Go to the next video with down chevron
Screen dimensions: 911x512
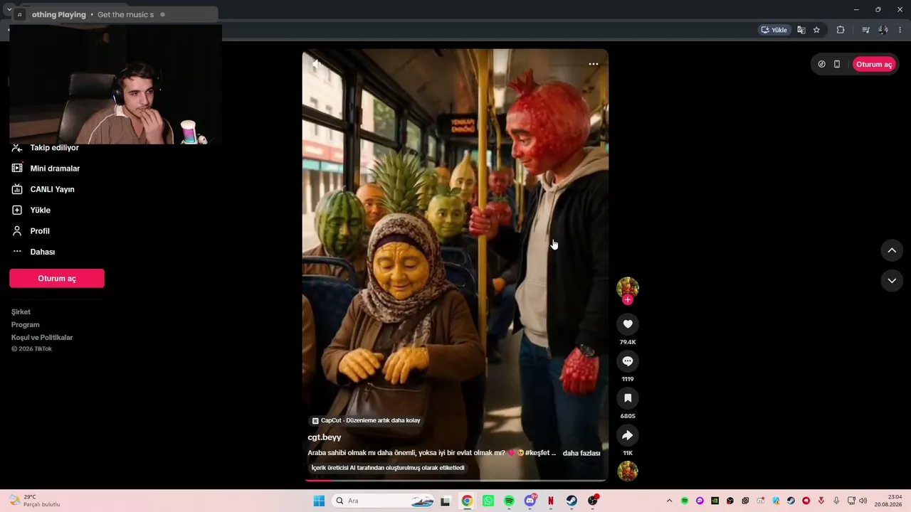coord(892,281)
